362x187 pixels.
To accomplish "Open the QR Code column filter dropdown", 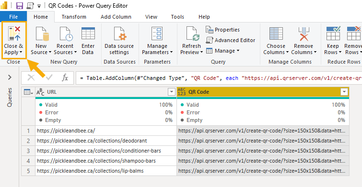I will click(x=344, y=92).
